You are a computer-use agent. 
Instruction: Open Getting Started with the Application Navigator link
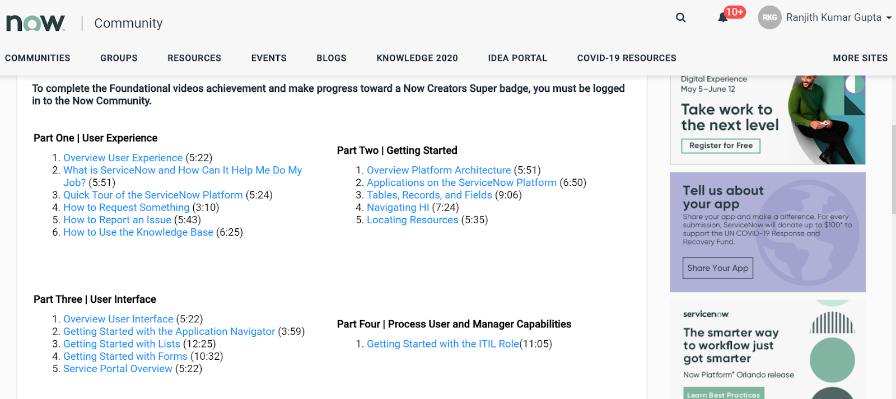(169, 331)
